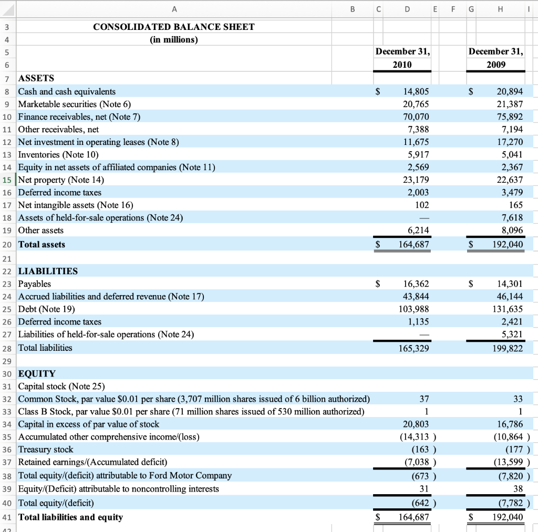Select column header A

click(x=174, y=9)
